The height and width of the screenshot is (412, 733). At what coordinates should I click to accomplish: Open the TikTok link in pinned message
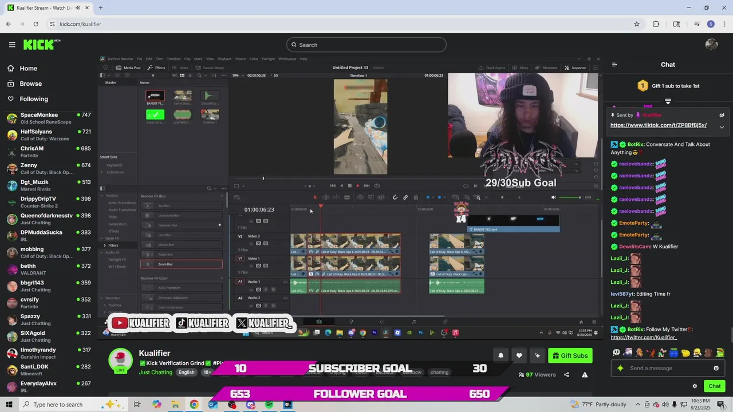(659, 125)
